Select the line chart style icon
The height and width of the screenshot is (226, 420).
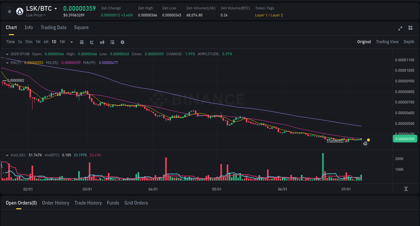pyautogui.click(x=92, y=42)
